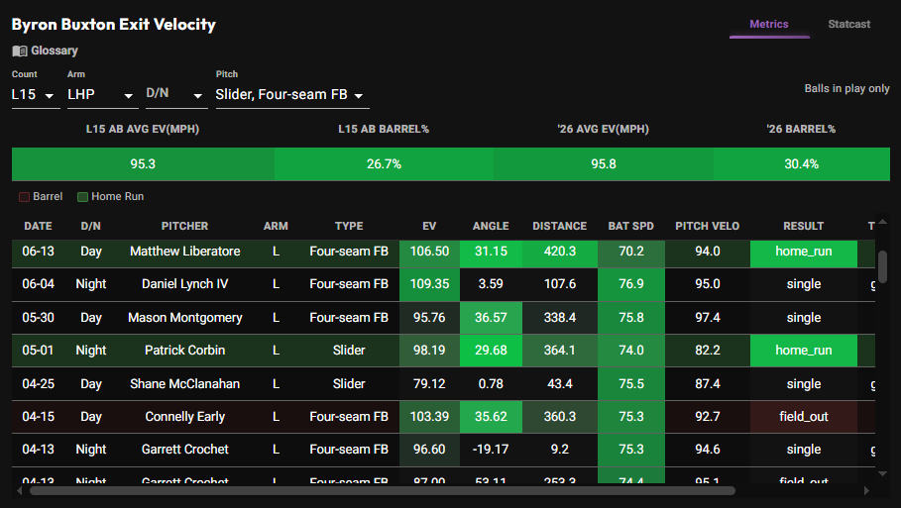The width and height of the screenshot is (901, 508).
Task: Click the Home Run legend box
Action: [x=82, y=197]
